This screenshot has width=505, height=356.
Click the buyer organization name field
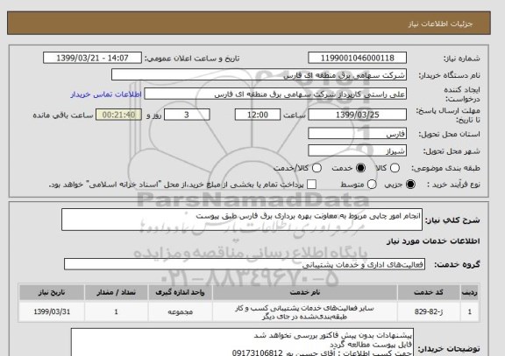click(x=259, y=75)
